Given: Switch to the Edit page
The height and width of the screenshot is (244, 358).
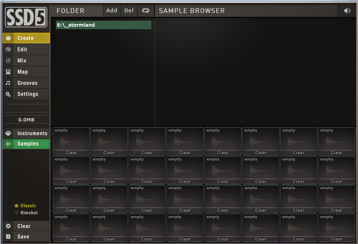Looking at the screenshot, I should point(26,49).
